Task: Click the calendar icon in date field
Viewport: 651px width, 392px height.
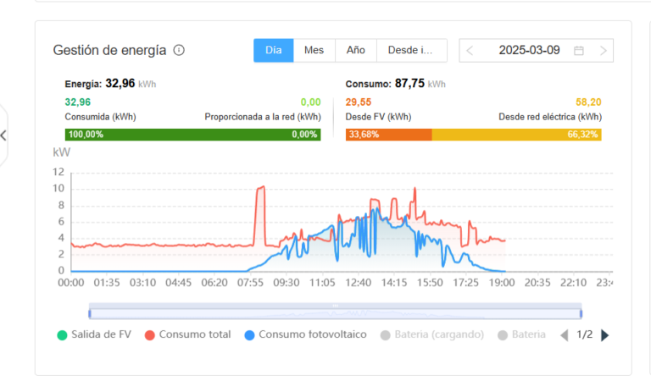Action: [579, 51]
